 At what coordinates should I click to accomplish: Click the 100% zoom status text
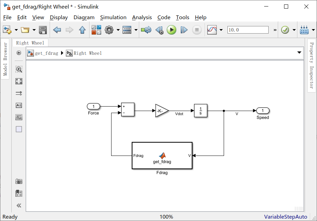click(x=166, y=217)
